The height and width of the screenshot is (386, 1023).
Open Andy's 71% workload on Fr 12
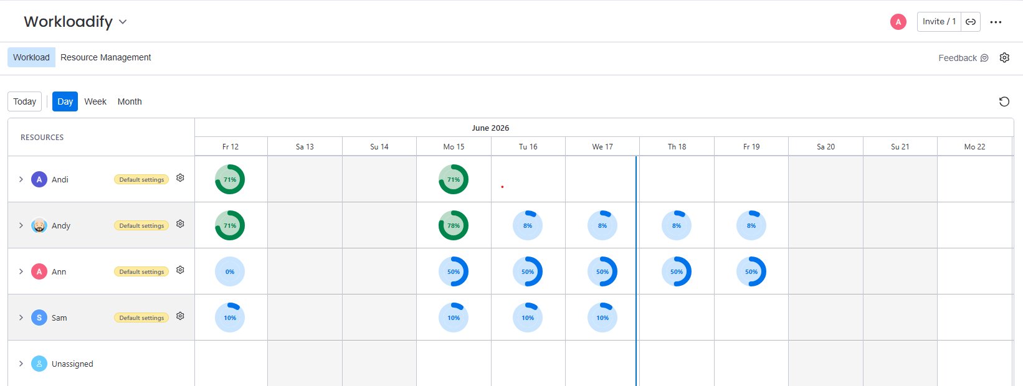click(230, 225)
